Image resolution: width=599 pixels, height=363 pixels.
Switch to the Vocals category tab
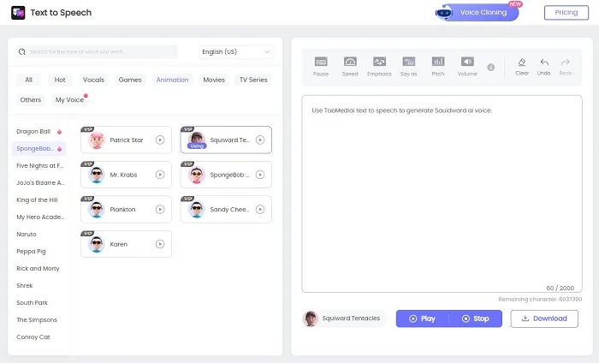[93, 80]
